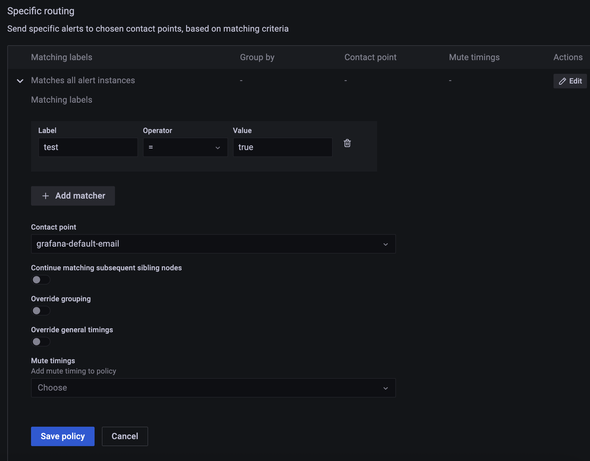Viewport: 590px width, 461px height.
Task: Collapse the Matches all alert instances row
Action: point(20,81)
